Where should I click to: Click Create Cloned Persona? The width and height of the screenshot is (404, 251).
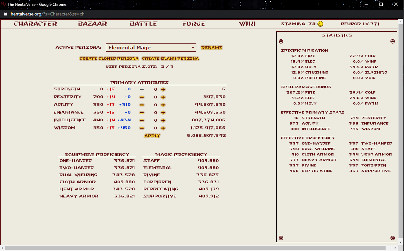109,59
